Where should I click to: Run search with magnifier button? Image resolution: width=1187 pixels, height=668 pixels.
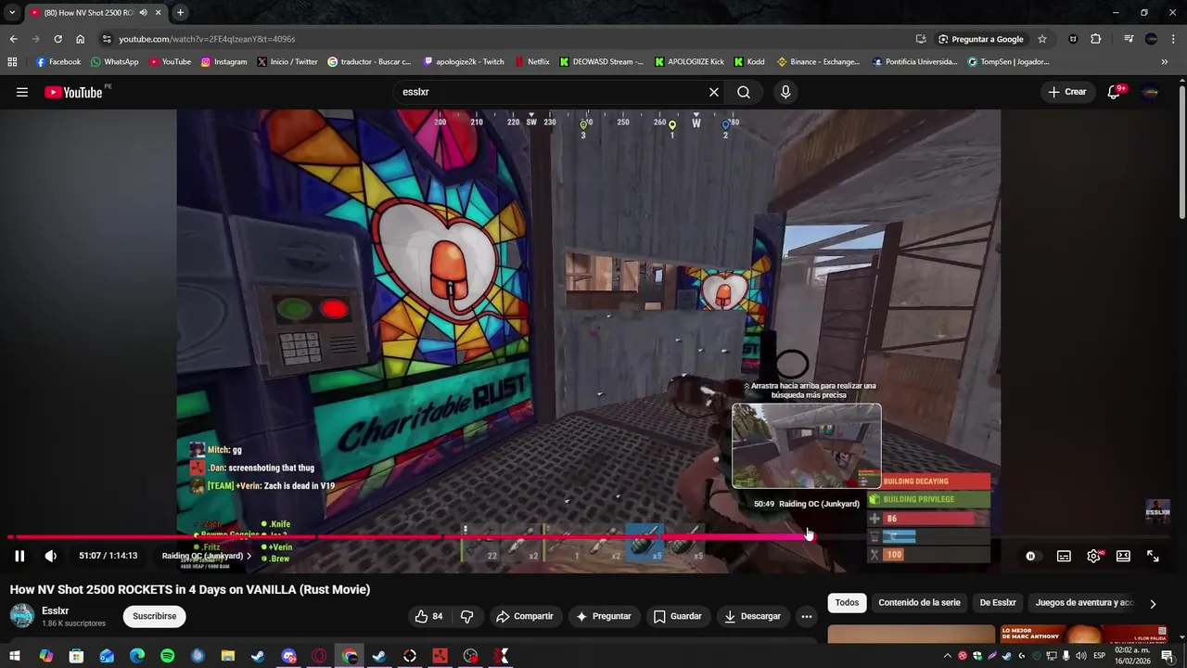744,92
